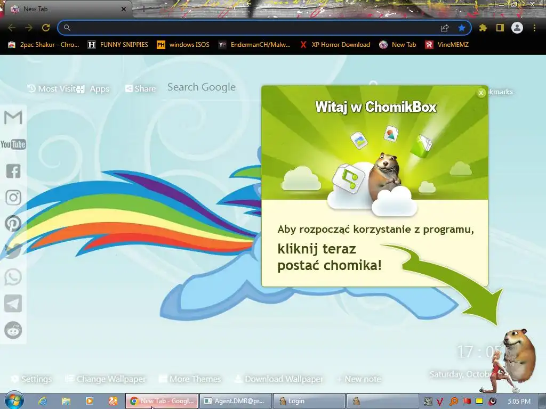The image size is (546, 409).
Task: Close the ChomikBox welcome popup
Action: tap(481, 93)
